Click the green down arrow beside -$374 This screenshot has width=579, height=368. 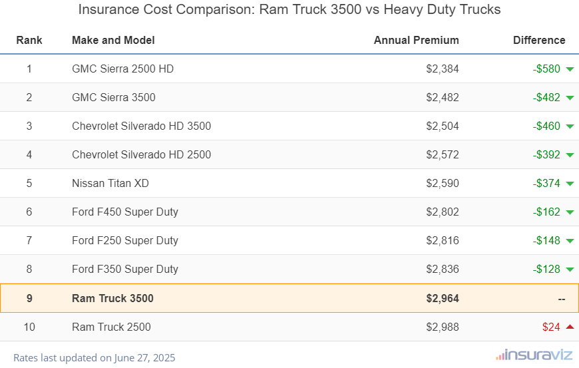coord(570,184)
